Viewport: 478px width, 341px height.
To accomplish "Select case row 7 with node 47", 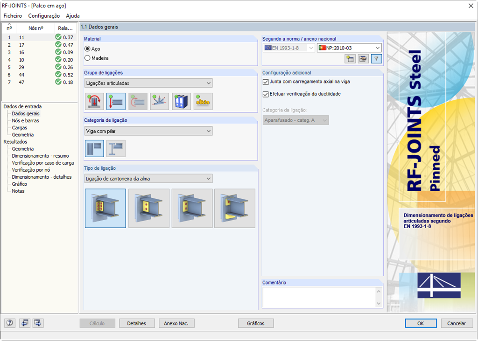I will tap(39, 82).
